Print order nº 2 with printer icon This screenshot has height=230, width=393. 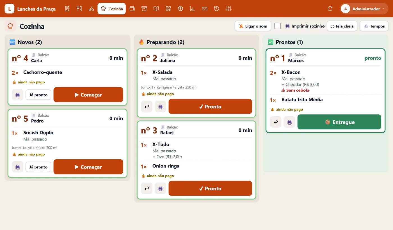[160, 107]
